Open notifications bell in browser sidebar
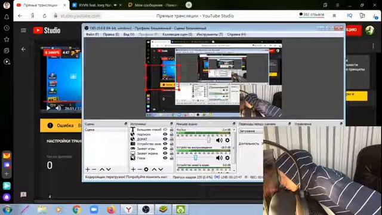This screenshot has width=382, height=215. coord(7,17)
